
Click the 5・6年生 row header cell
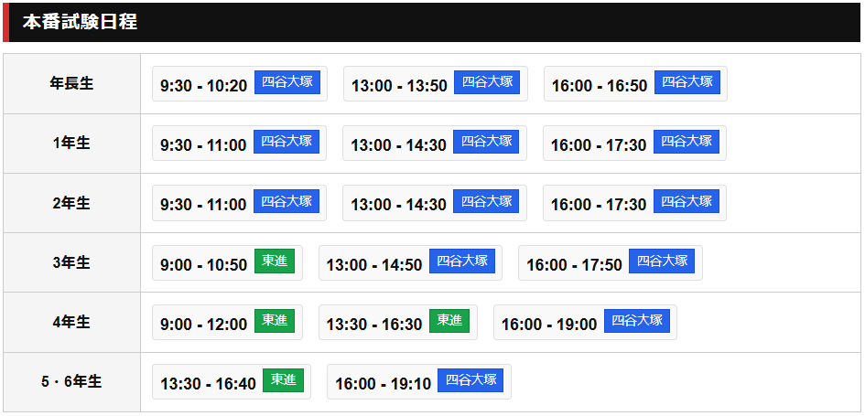[71, 382]
